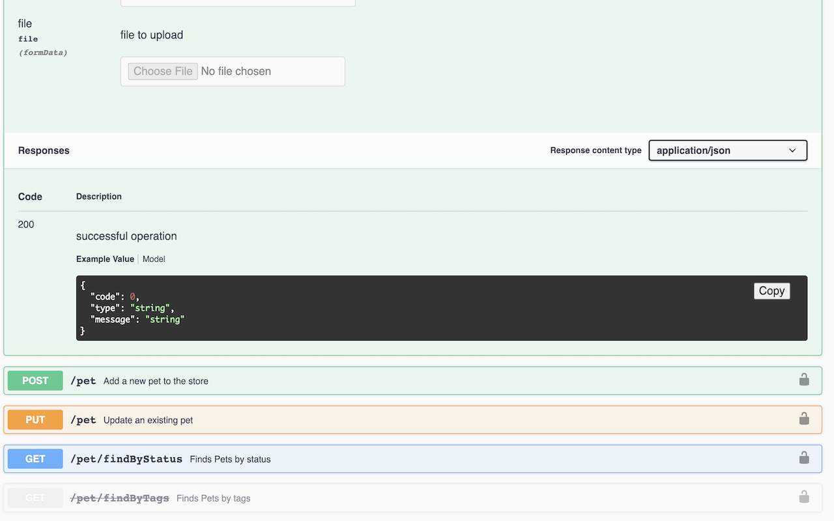834x521 pixels.
Task: Click the faded GET badge for findByTags
Action: coord(35,498)
